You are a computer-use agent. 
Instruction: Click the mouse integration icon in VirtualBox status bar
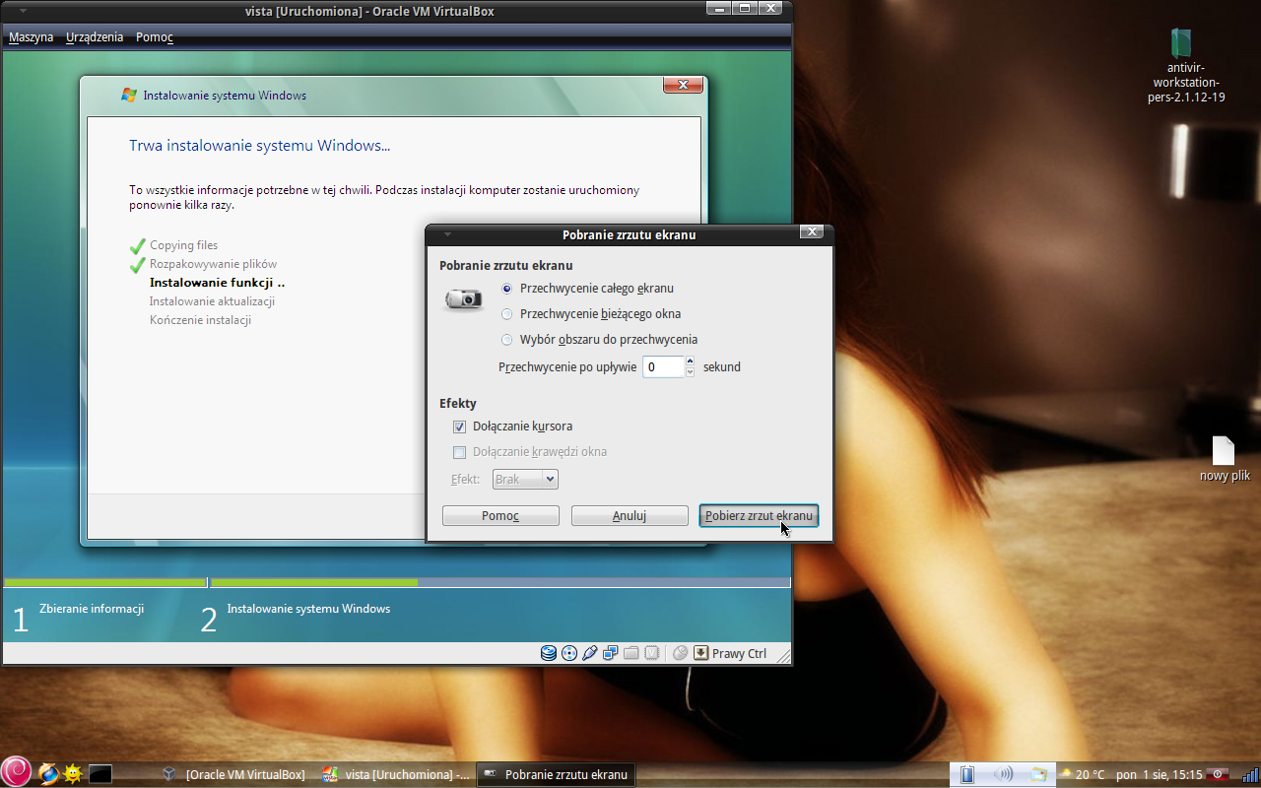[x=681, y=653]
